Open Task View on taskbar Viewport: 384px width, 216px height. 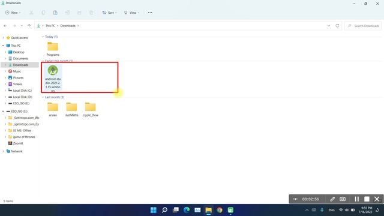coord(176,210)
